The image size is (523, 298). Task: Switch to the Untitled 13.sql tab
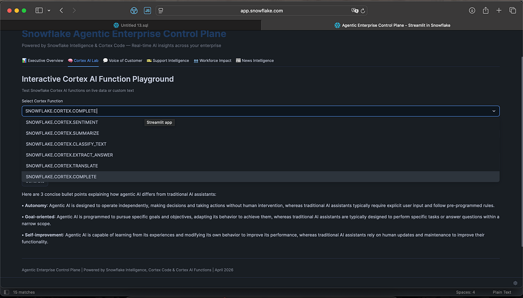[131, 25]
